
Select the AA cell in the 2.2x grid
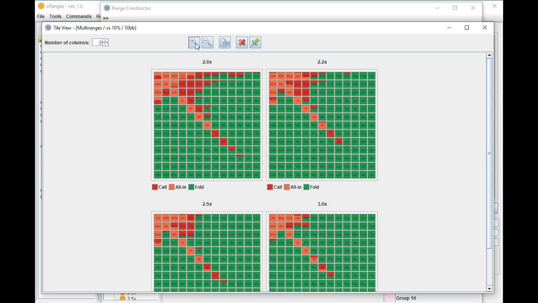(273, 76)
